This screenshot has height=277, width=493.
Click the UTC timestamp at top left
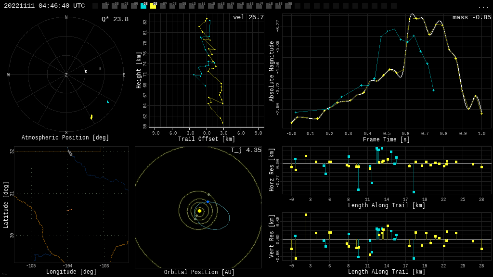pyautogui.click(x=44, y=6)
